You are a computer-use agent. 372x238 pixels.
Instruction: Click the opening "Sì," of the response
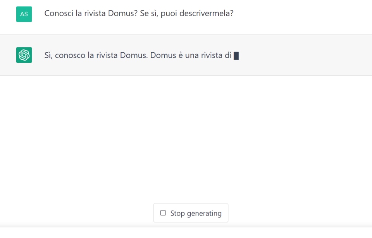[x=48, y=55]
